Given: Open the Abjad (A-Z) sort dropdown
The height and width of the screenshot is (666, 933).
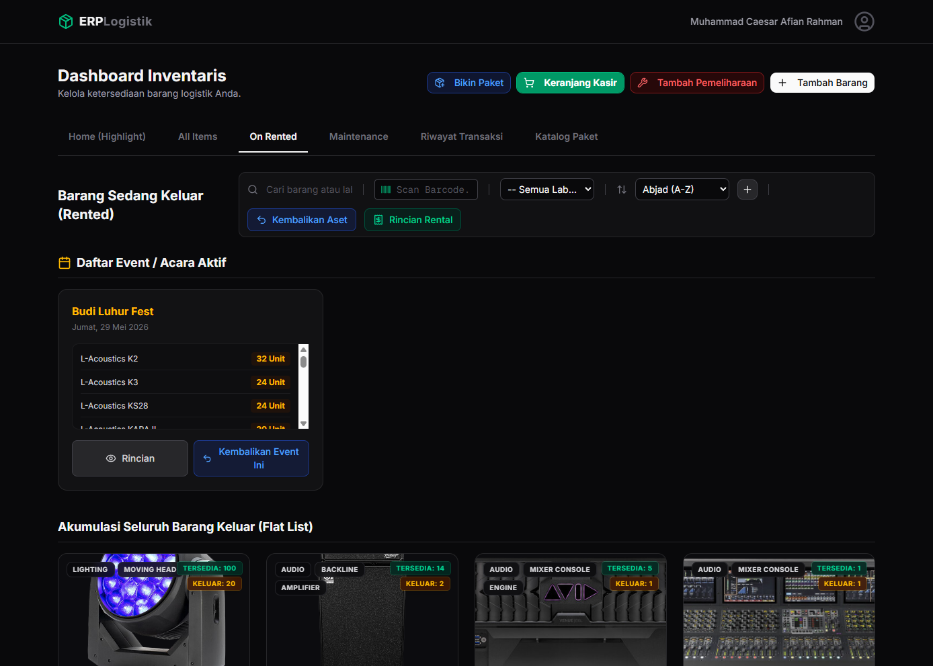Looking at the screenshot, I should (682, 190).
